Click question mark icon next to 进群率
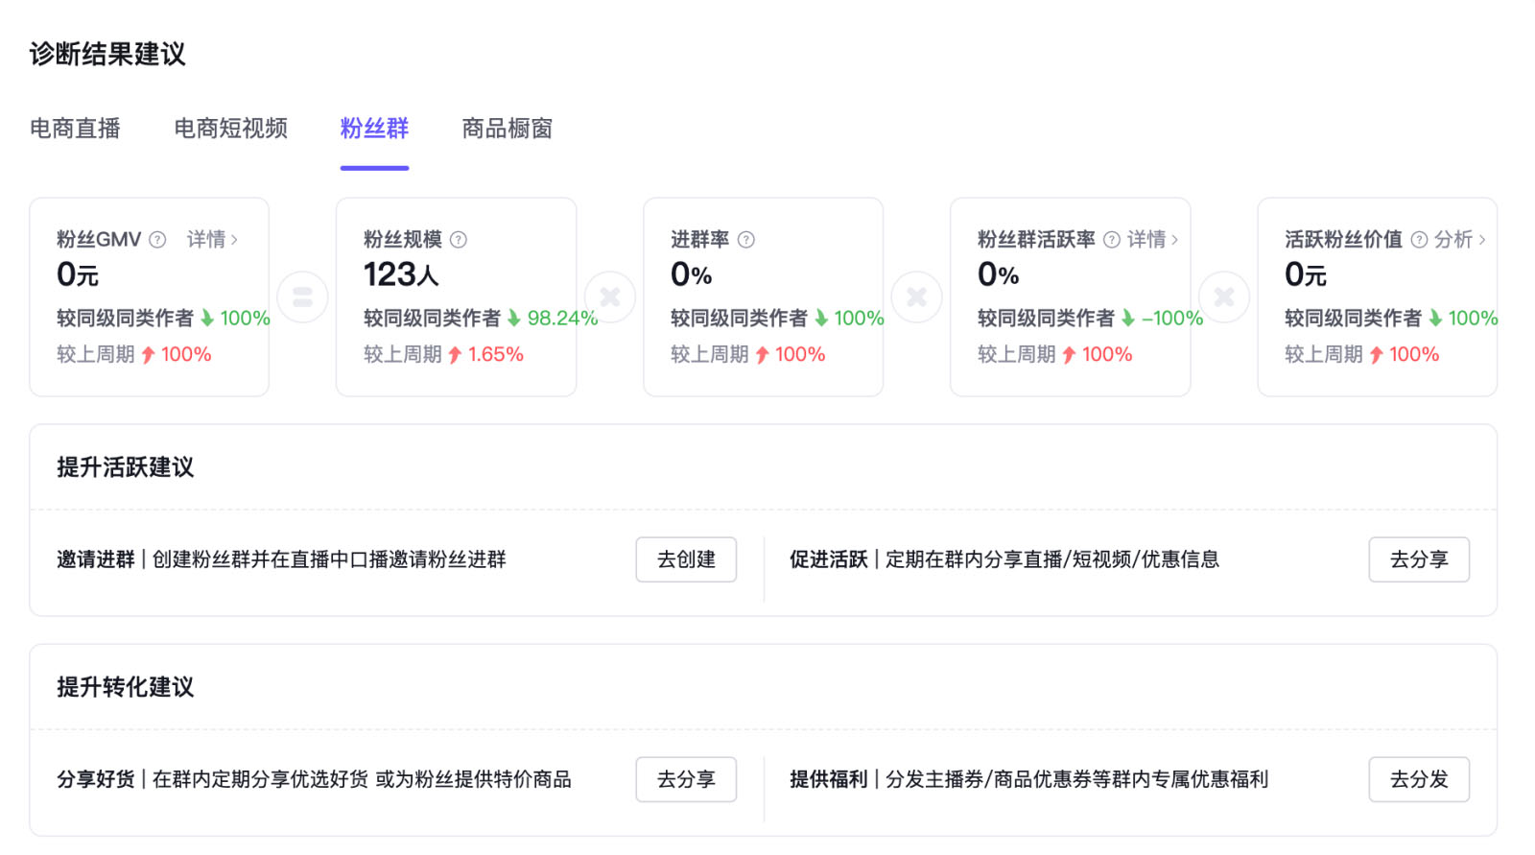 coord(746,240)
